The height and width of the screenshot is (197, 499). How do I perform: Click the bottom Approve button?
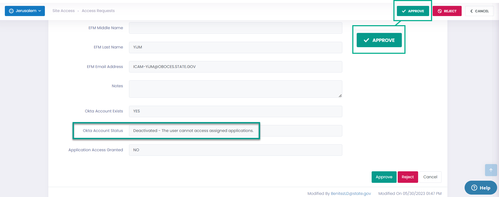(384, 177)
